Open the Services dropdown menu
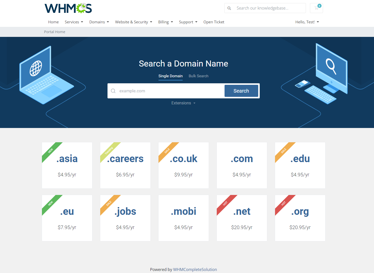 coord(74,22)
